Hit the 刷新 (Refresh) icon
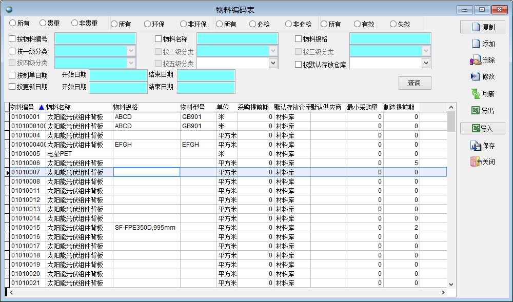 click(476, 94)
